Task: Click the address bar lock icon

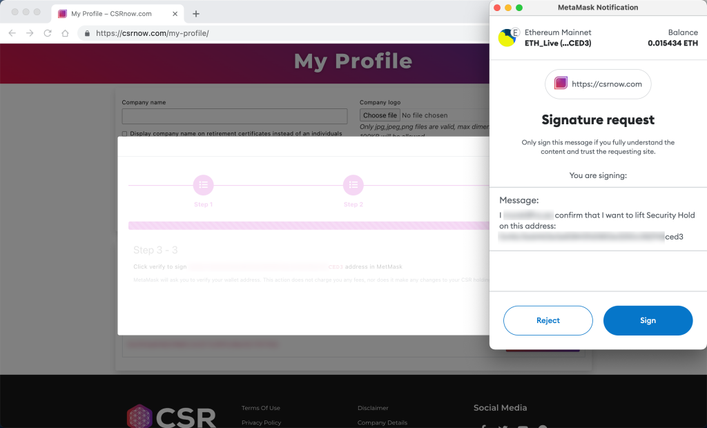Action: [x=87, y=33]
